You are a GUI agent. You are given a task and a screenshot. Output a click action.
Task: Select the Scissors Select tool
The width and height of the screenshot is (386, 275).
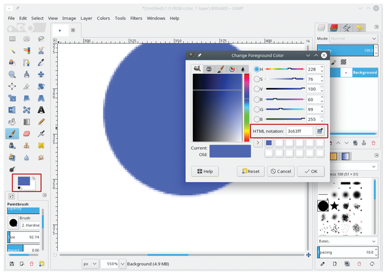(x=41, y=51)
